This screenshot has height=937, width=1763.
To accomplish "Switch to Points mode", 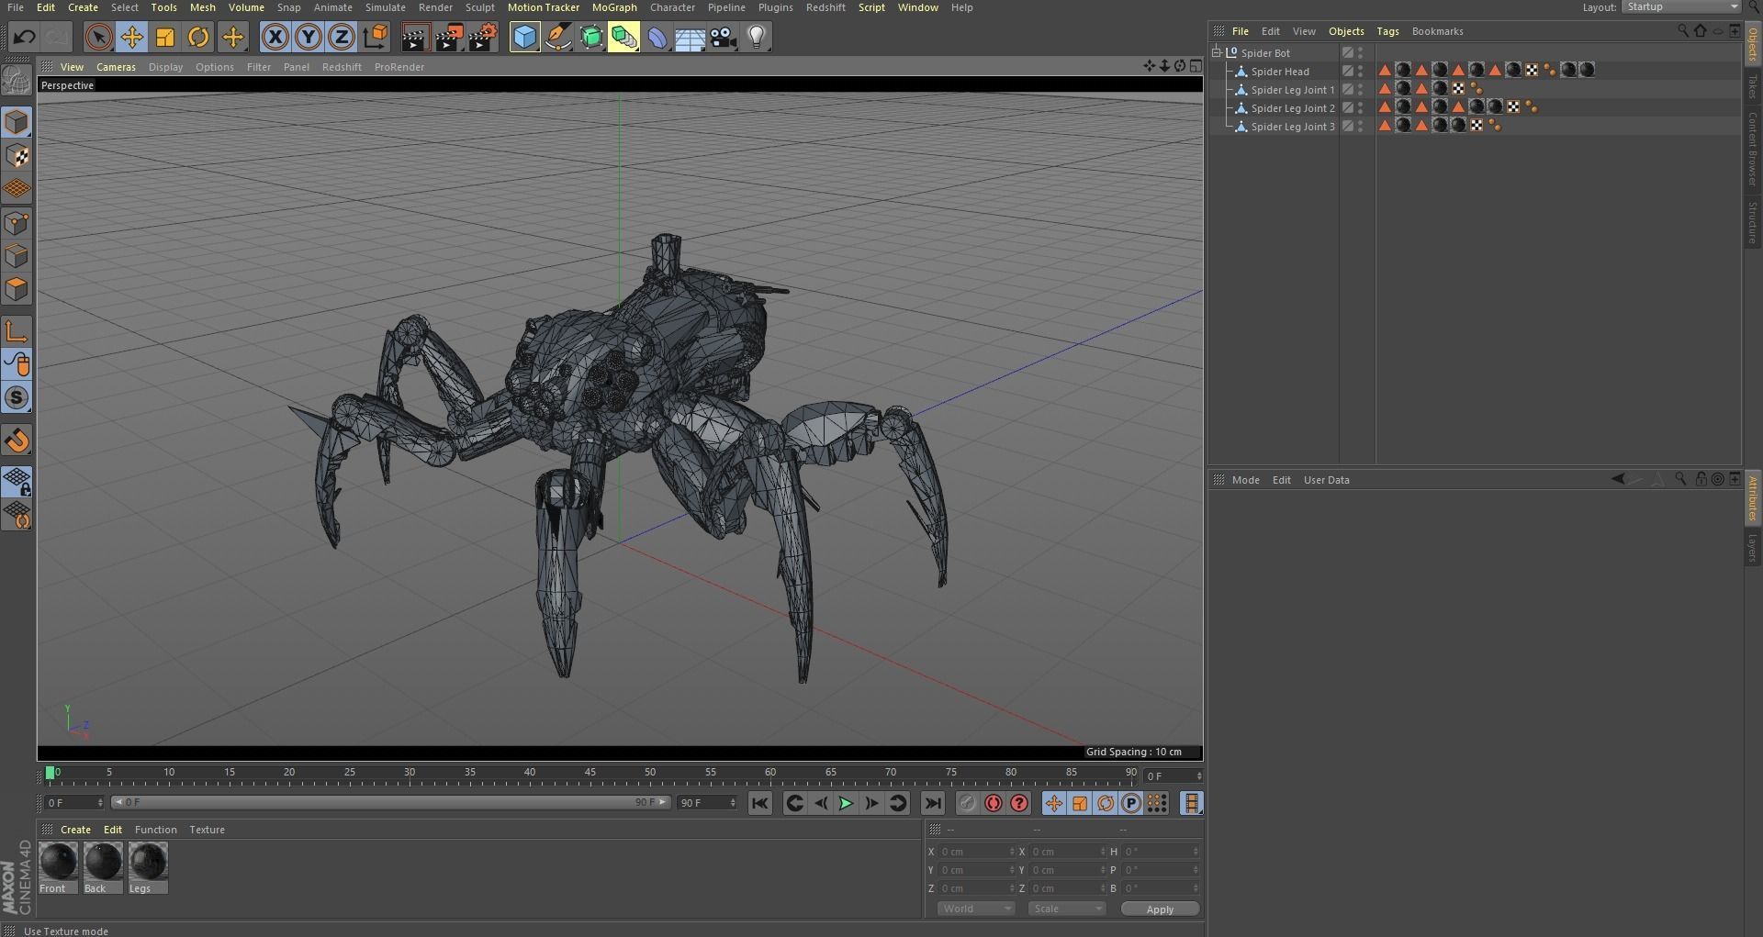I will (x=17, y=223).
